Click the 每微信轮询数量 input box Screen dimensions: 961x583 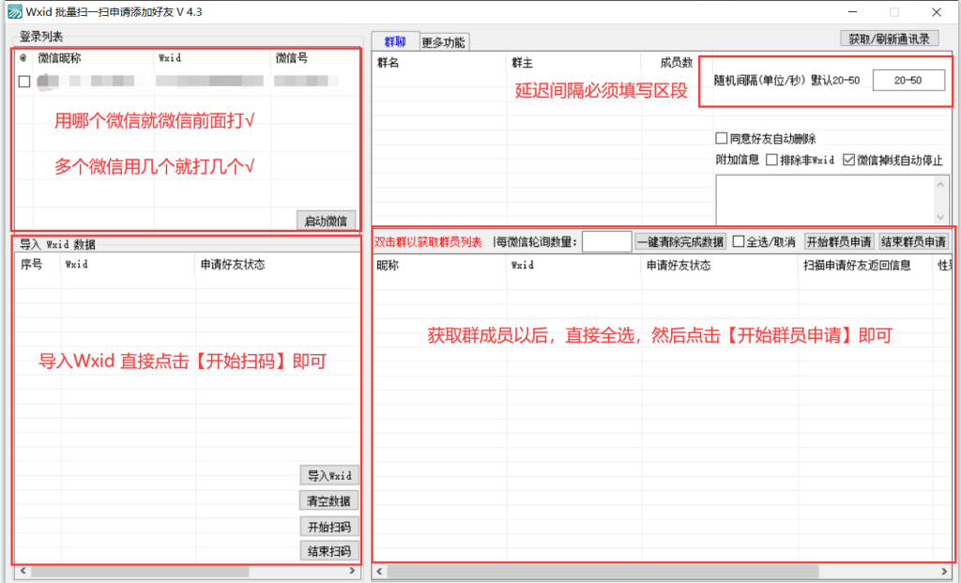coord(606,242)
